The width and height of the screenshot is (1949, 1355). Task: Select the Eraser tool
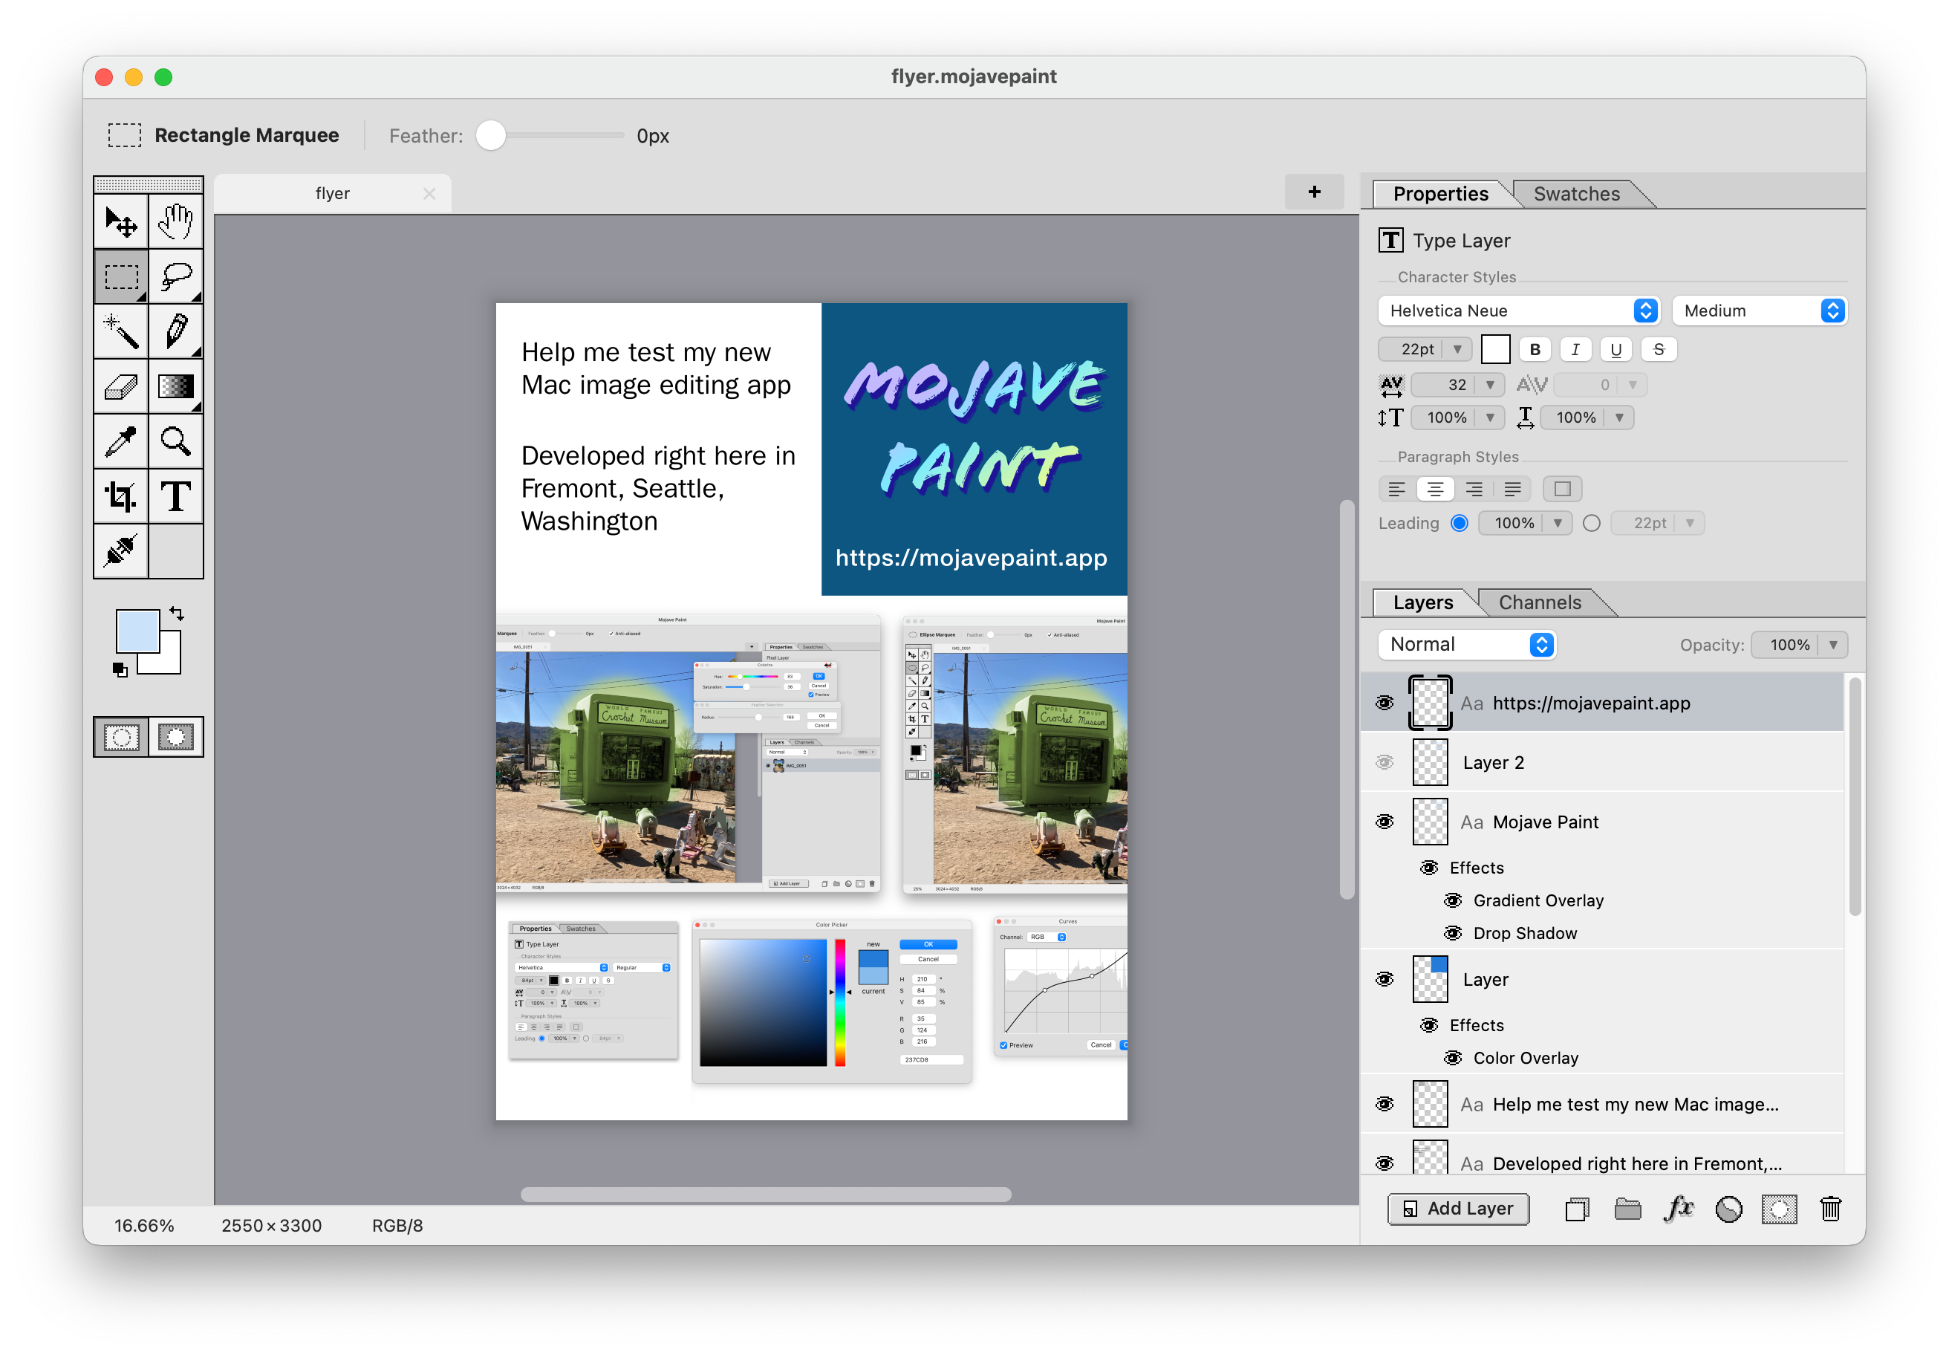pyautogui.click(x=120, y=386)
